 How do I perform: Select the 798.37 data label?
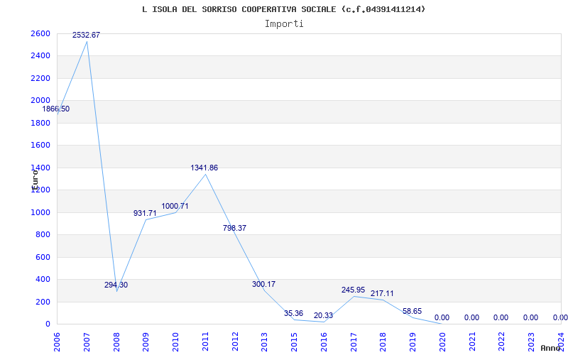coord(235,228)
